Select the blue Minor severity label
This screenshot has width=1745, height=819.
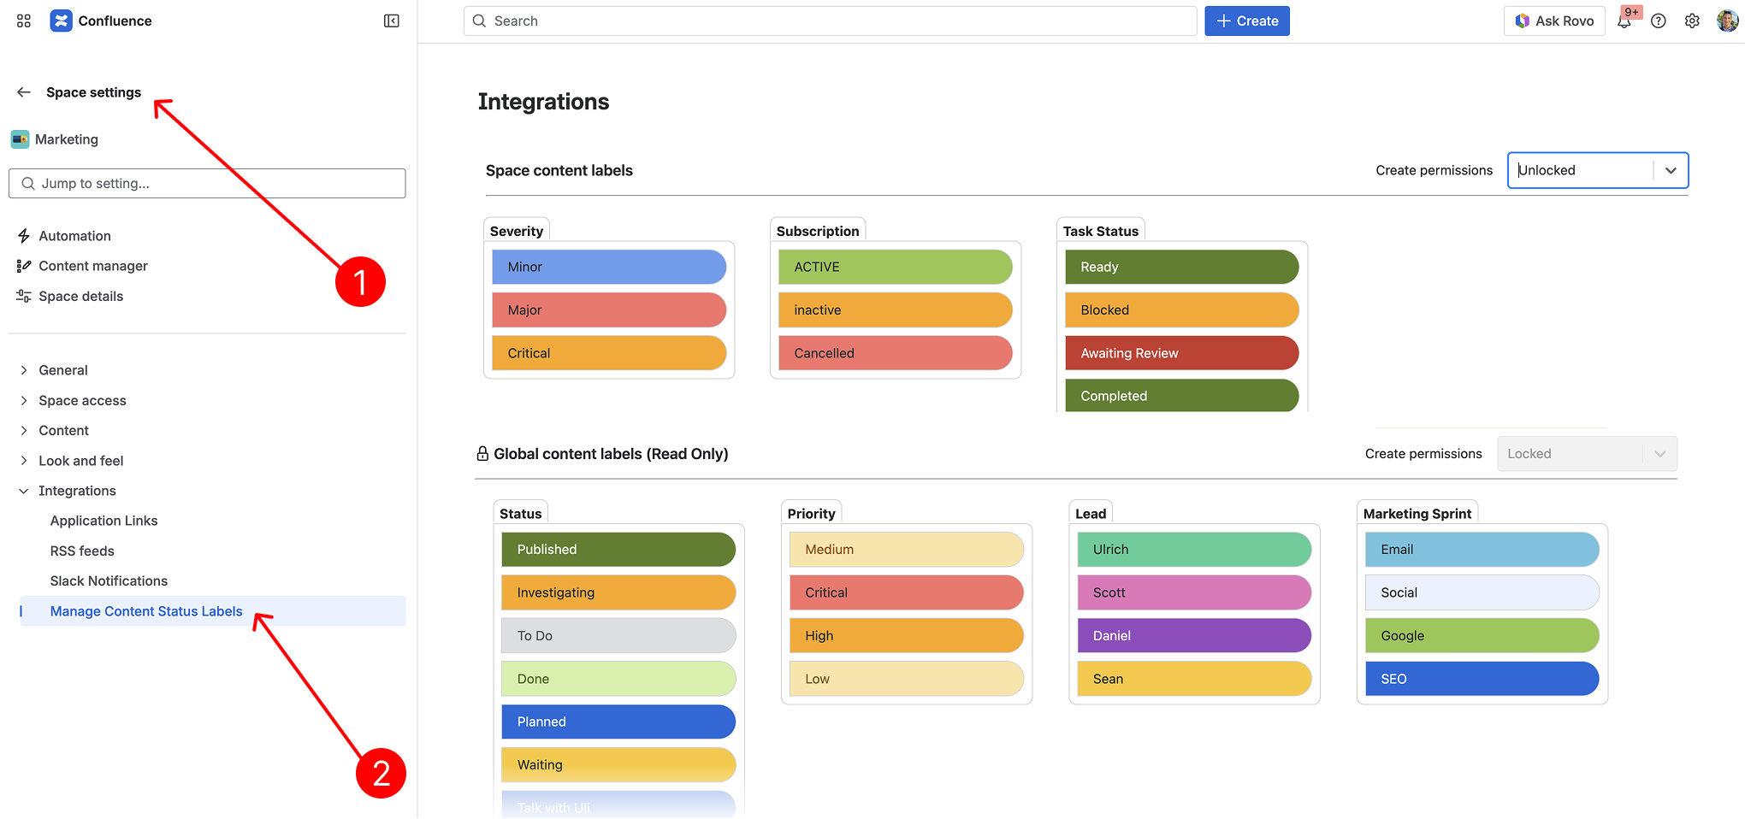(608, 267)
